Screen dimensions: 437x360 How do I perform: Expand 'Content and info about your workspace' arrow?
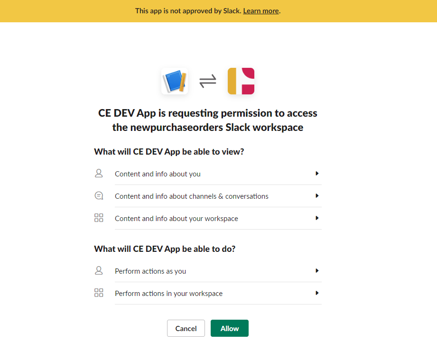point(317,218)
